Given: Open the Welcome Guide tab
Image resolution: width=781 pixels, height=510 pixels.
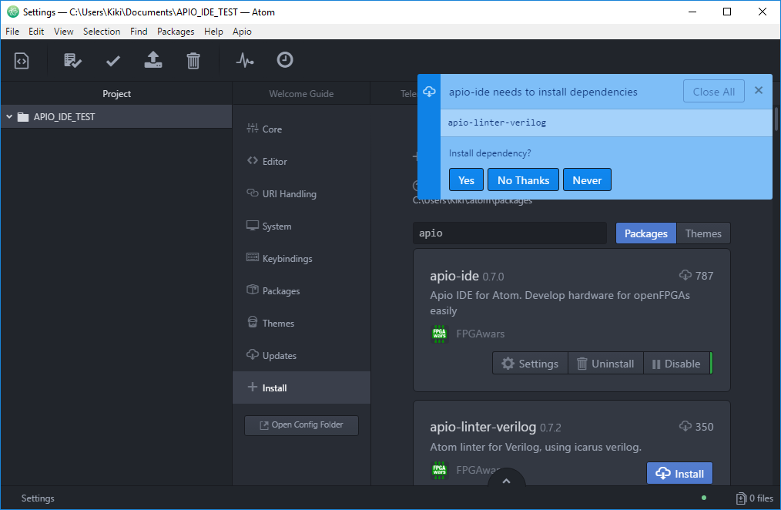Looking at the screenshot, I should tap(301, 94).
